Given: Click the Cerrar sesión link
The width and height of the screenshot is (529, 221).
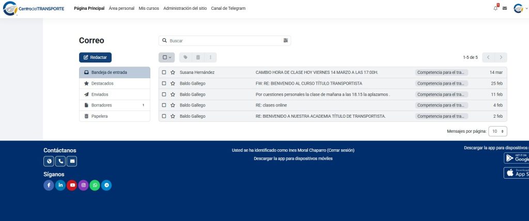Looking at the screenshot, I should (341, 150).
